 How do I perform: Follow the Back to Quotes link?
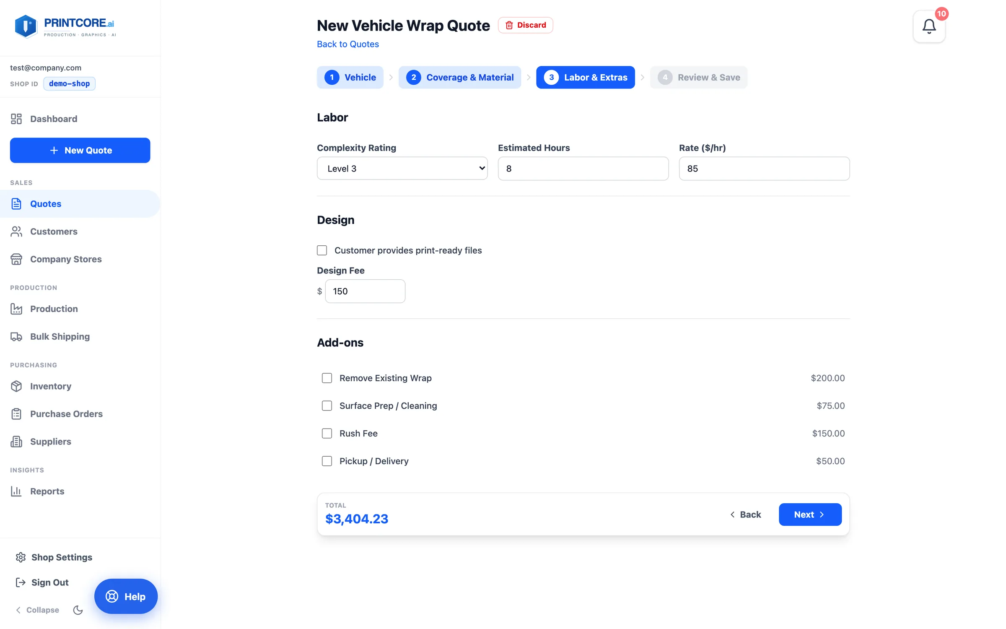[x=347, y=44]
